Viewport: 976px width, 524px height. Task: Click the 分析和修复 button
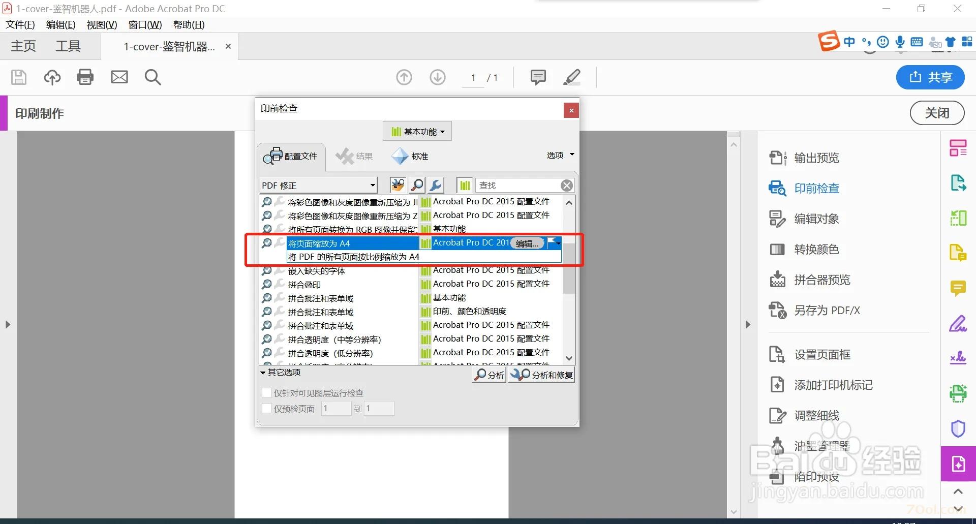[542, 375]
